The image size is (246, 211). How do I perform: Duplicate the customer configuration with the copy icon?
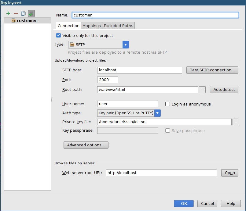(23, 13)
